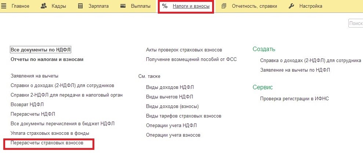Open the Выплаты section
This screenshot has width=363, height=155.
coord(141,6)
